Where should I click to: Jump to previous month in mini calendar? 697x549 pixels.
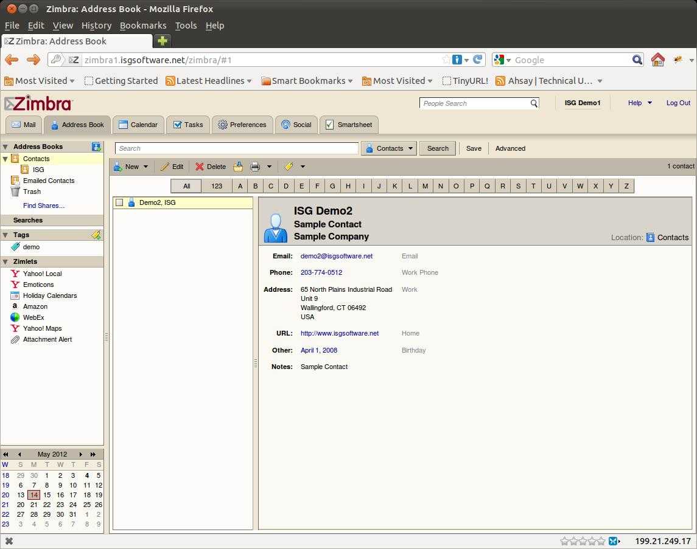(x=19, y=455)
